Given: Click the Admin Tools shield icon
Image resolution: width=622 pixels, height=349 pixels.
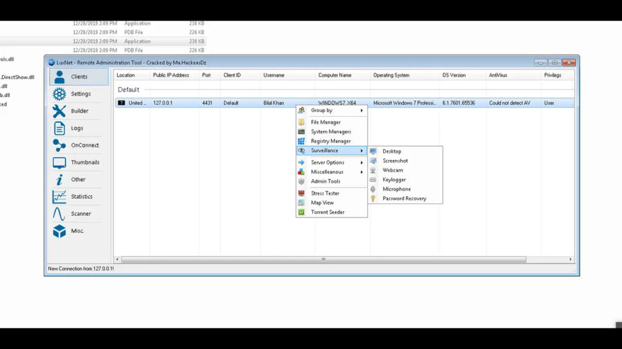Looking at the screenshot, I should pyautogui.click(x=301, y=181).
